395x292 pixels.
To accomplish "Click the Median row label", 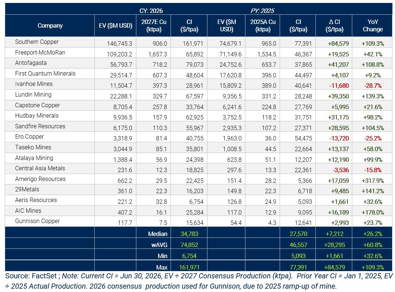I will (x=158, y=234).
